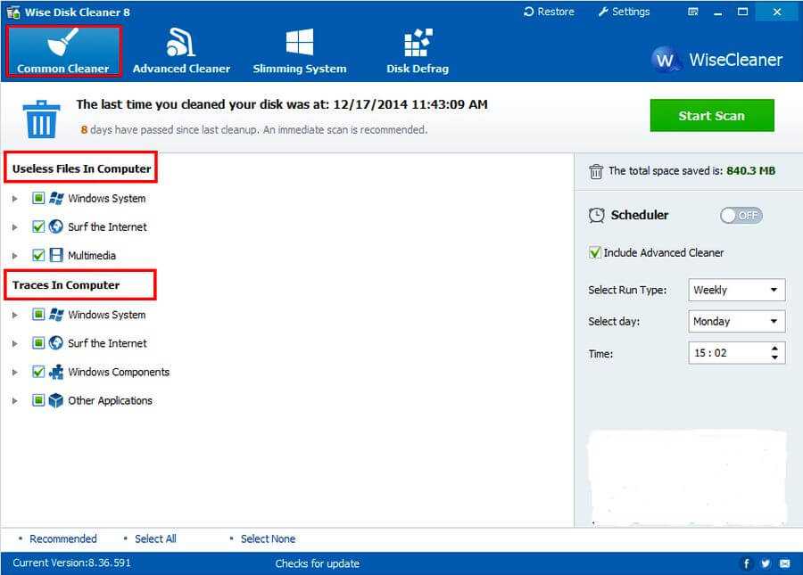Toggle the Scheduler OFF switch
The width and height of the screenshot is (803, 575).
[x=741, y=215]
